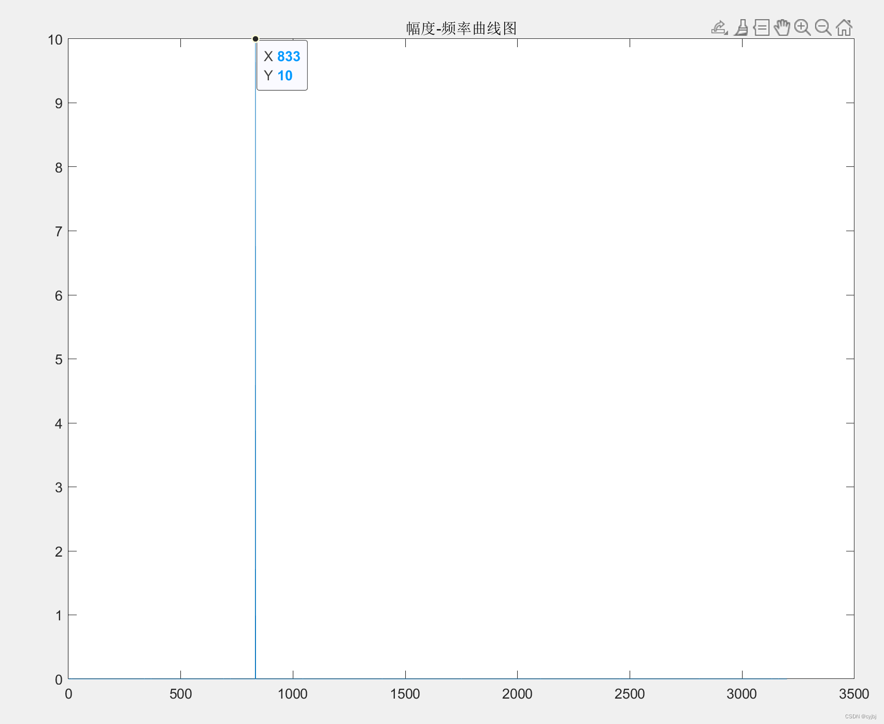Screen dimensions: 884x724
Task: Click the y-axis label 6
Action: [59, 295]
